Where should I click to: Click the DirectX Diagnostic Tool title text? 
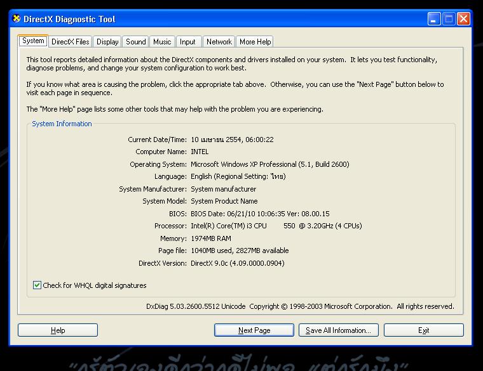click(x=69, y=19)
